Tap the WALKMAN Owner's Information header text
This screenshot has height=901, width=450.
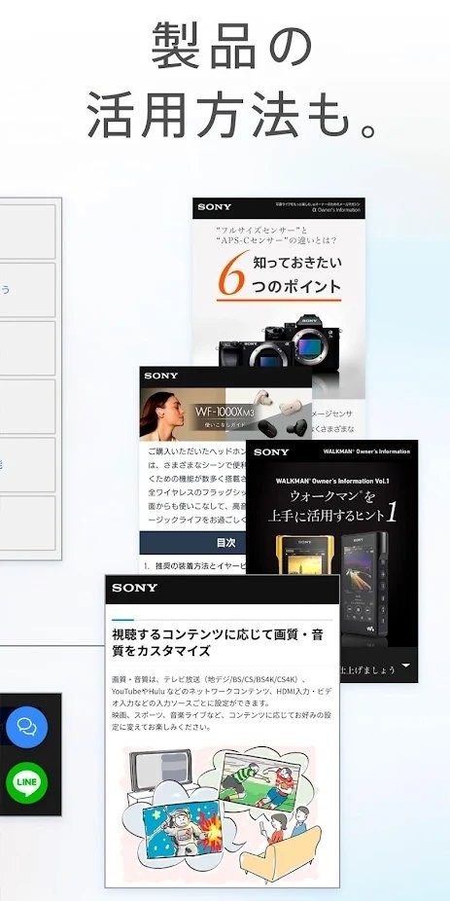click(x=366, y=451)
